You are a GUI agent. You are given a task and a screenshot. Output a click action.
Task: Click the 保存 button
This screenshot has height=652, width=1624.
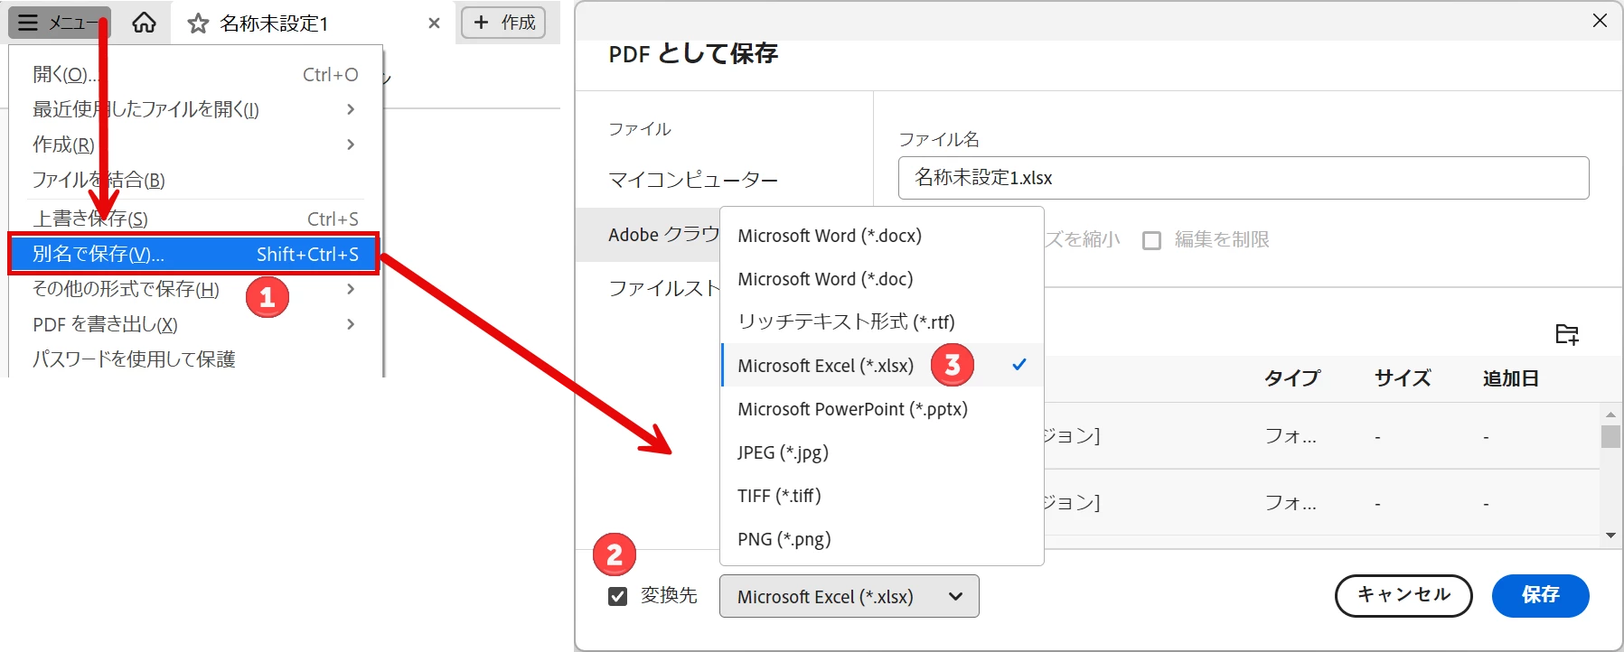tap(1540, 595)
